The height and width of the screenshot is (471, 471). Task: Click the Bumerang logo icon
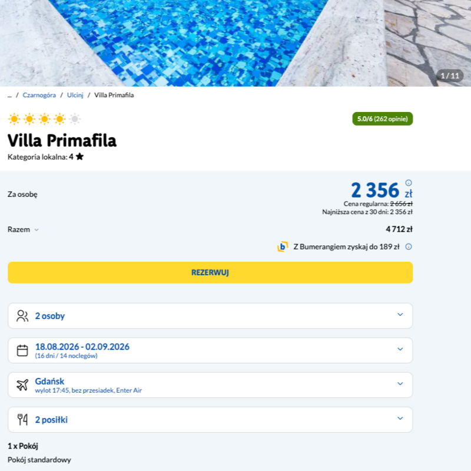click(x=283, y=246)
